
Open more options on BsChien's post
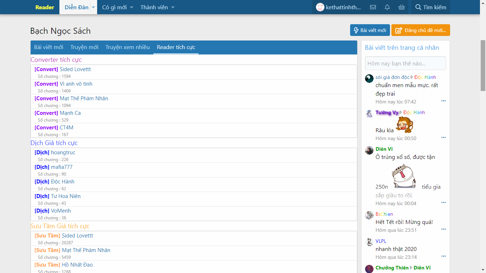click(x=443, y=229)
